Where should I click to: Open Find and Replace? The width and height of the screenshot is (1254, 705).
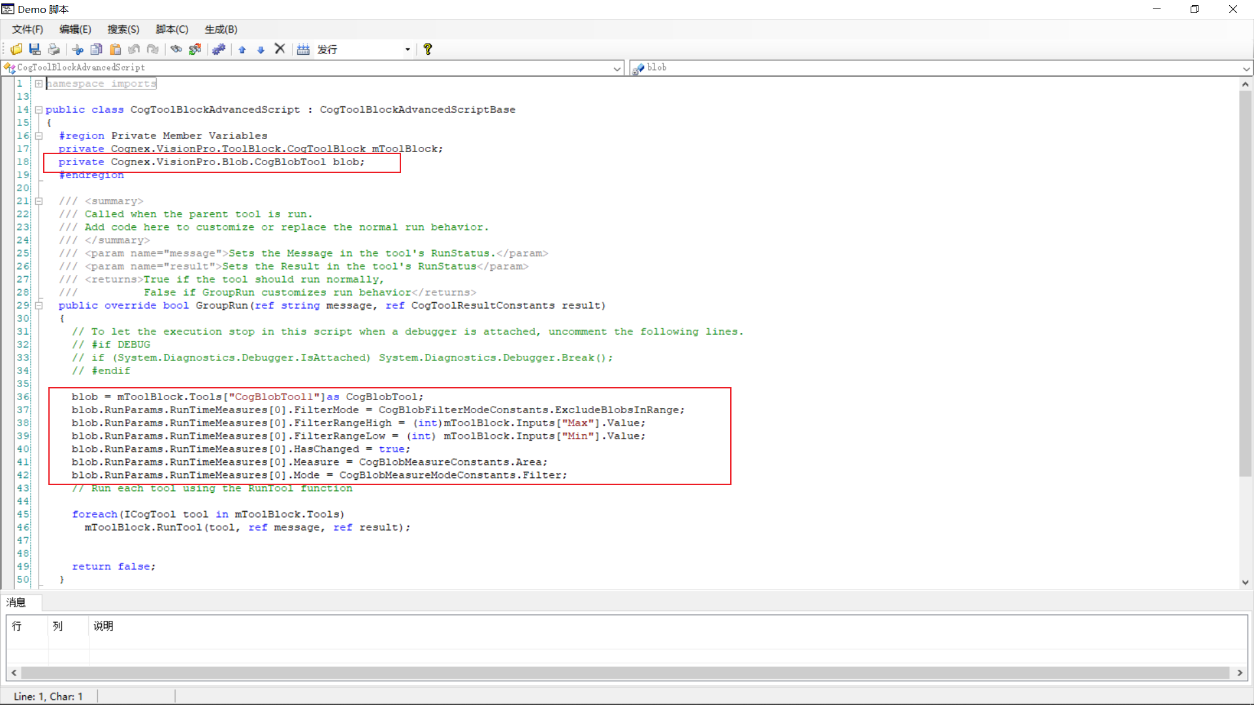(x=196, y=49)
